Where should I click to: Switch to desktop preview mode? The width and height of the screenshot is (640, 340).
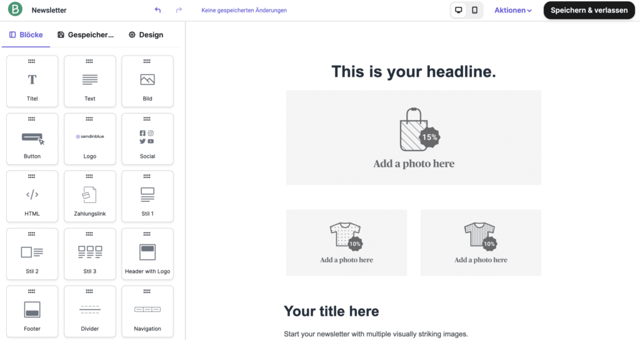pos(459,11)
